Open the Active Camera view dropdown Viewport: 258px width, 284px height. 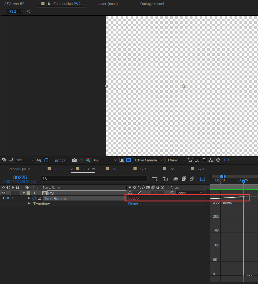point(148,160)
